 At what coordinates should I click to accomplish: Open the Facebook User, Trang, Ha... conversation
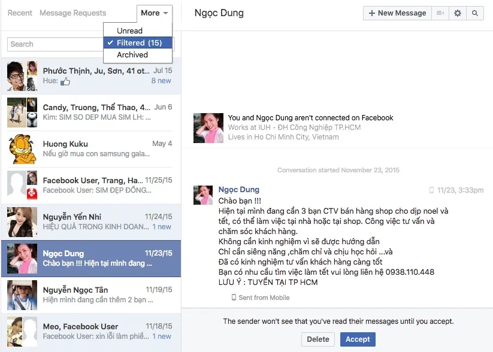91,186
